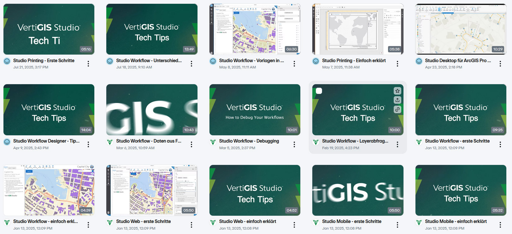Open more options for Studio Workflow - einfach erkl video
The height and width of the screenshot is (234, 512).
88,225
